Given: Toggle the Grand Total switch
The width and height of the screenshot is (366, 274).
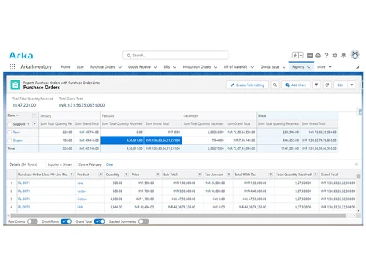Looking at the screenshot, I should 100,221.
